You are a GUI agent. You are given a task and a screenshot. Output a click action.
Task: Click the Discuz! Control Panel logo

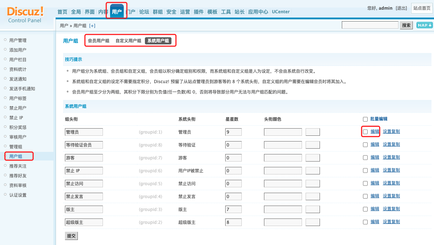tap(25, 14)
